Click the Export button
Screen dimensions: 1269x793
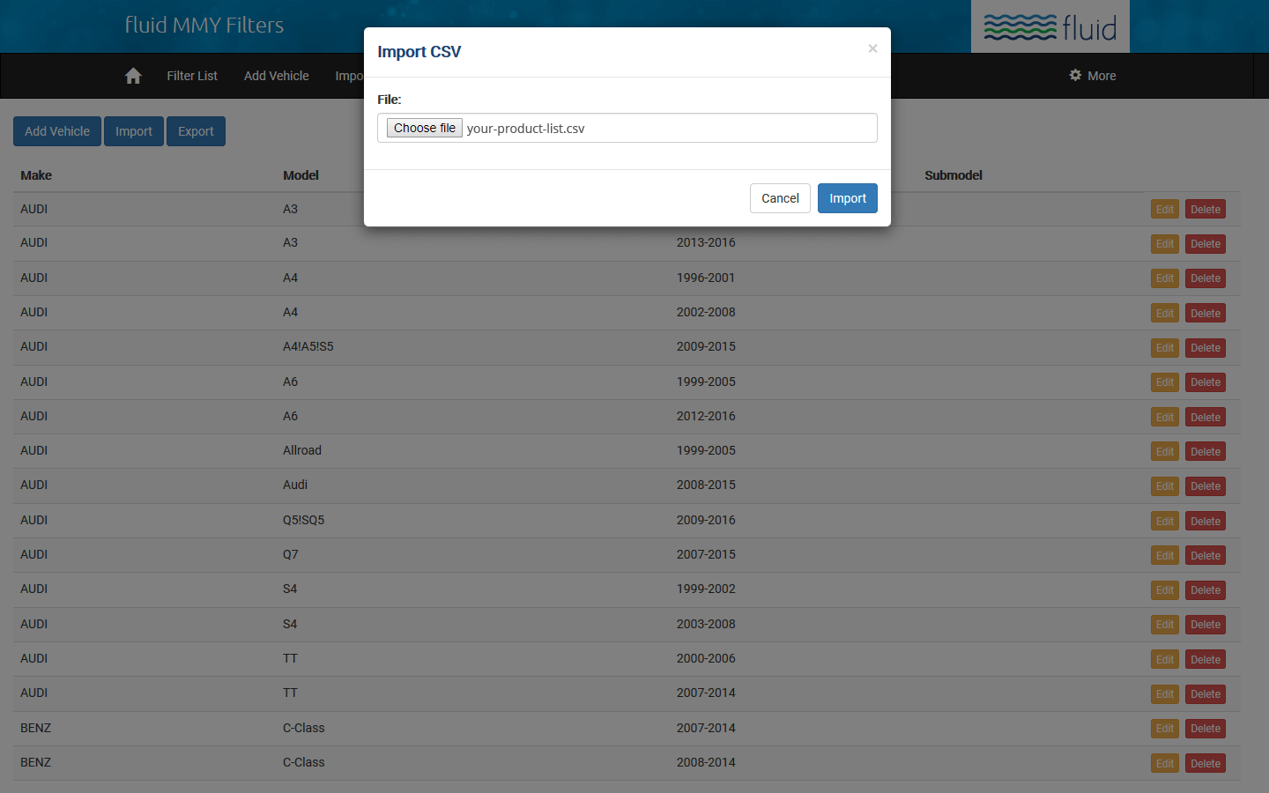(x=196, y=131)
